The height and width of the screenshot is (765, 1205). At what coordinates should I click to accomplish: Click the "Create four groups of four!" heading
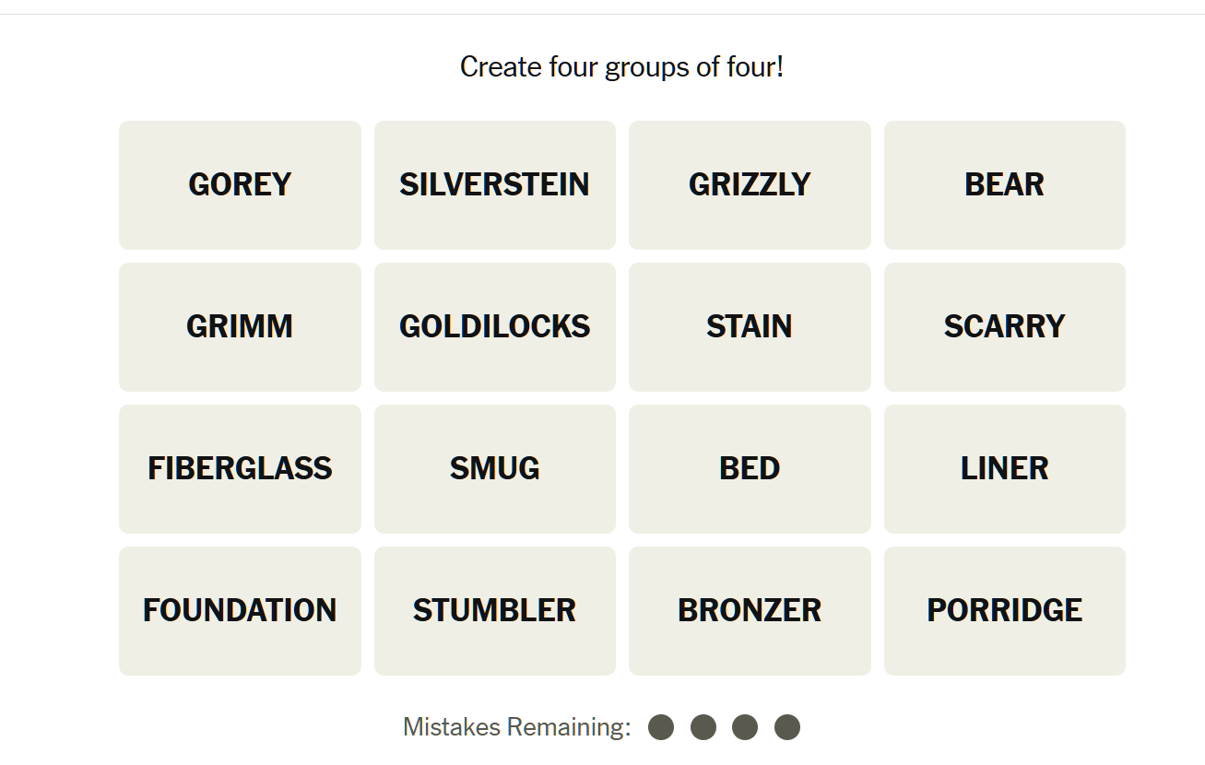tap(621, 67)
